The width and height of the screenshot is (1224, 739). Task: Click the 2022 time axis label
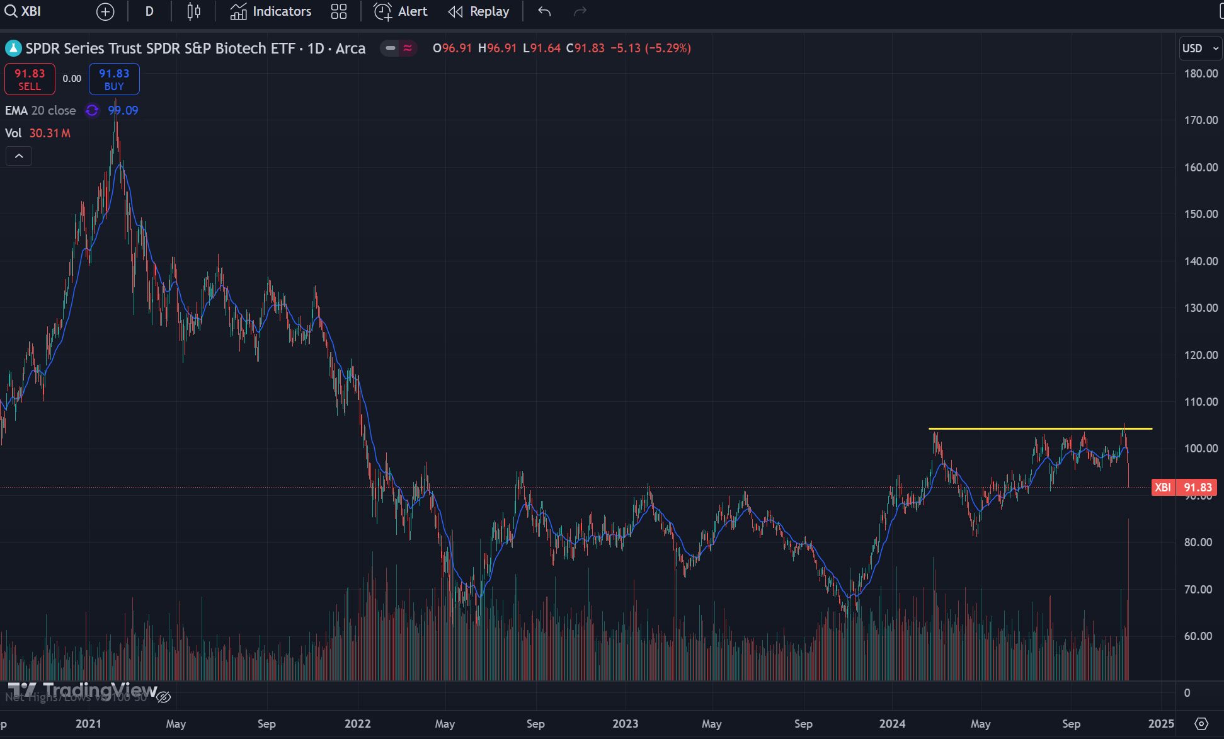358,724
